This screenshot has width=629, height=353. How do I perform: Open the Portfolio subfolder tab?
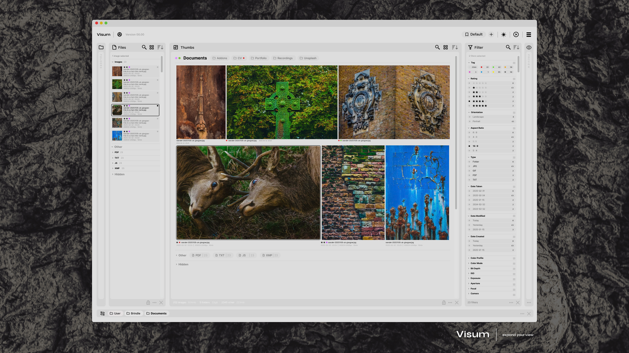tap(259, 58)
